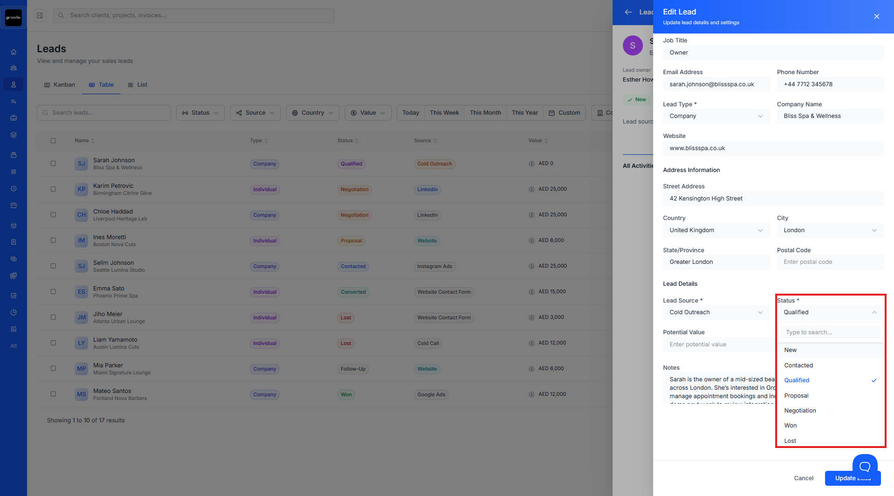Viewport: 894px width, 496px height.
Task: Click the Postal Code input field
Action: [x=830, y=262]
